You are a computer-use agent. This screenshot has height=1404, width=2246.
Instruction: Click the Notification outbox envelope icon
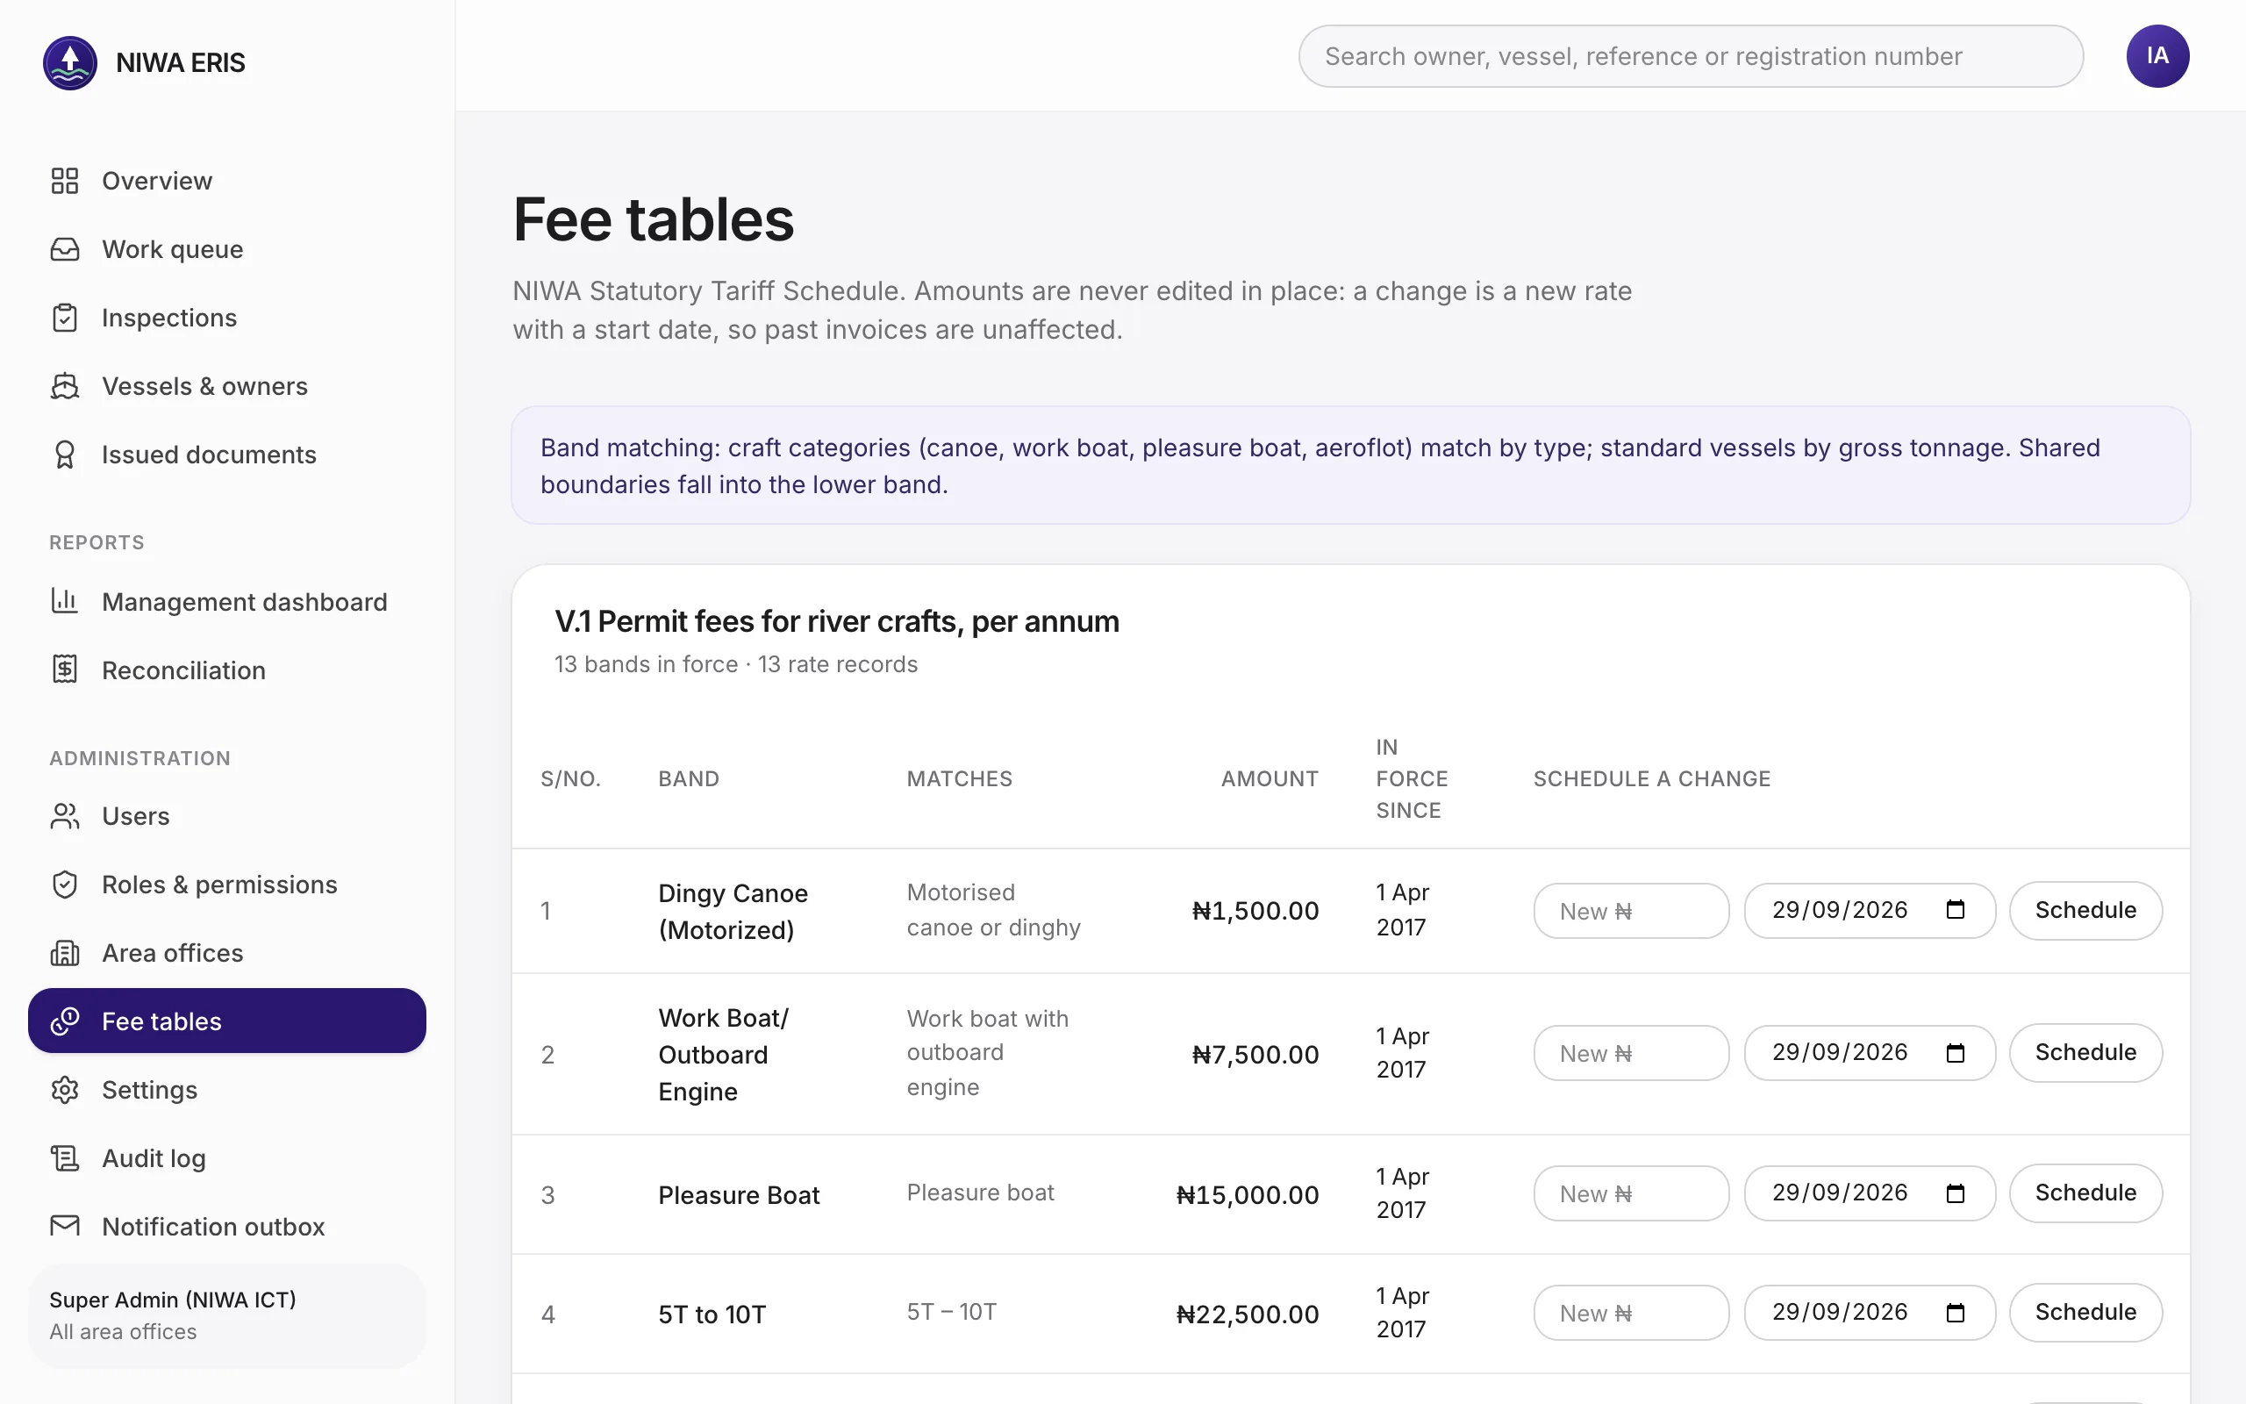click(x=65, y=1227)
